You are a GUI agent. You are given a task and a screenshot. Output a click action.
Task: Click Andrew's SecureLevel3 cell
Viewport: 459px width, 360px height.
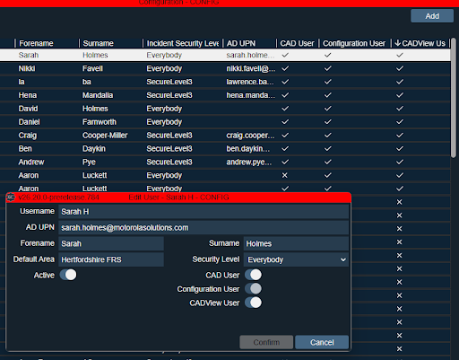pos(169,162)
